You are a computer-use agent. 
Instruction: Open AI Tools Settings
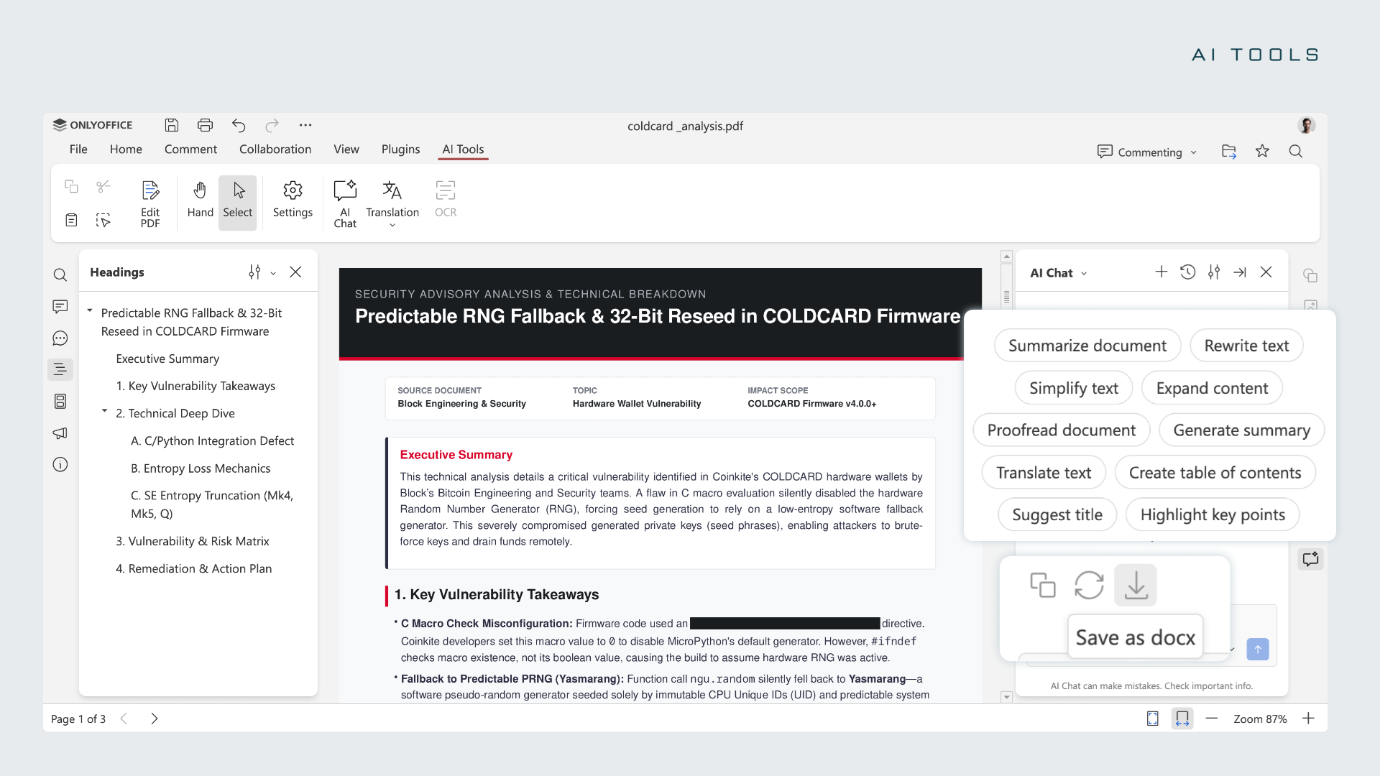(293, 200)
